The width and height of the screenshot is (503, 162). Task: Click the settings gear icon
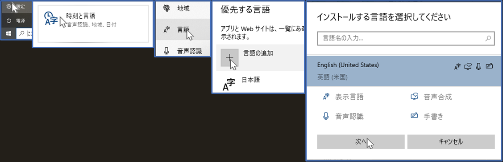9,6
